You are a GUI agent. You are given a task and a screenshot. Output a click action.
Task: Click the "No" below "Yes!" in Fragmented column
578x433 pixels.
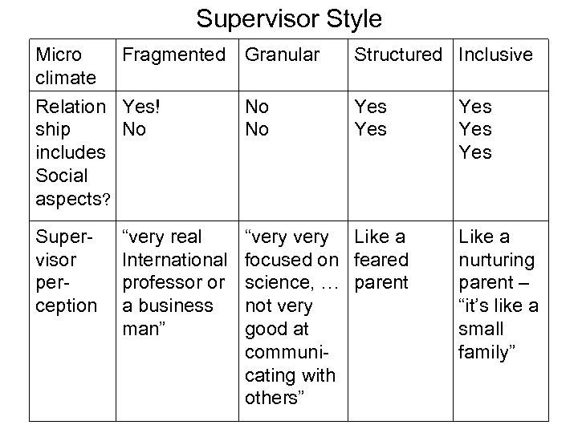pos(133,129)
